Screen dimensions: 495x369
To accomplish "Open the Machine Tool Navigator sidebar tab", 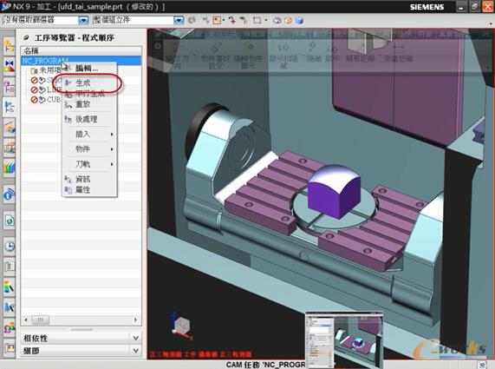I will point(9,128).
